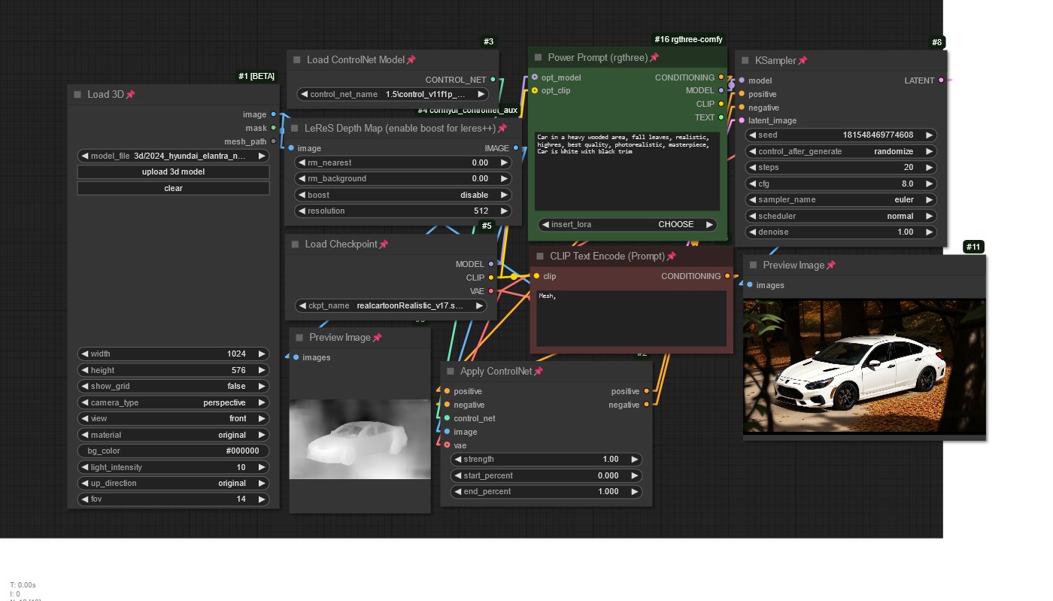
Task: Click the #1 [BETA] badge
Action: (257, 76)
